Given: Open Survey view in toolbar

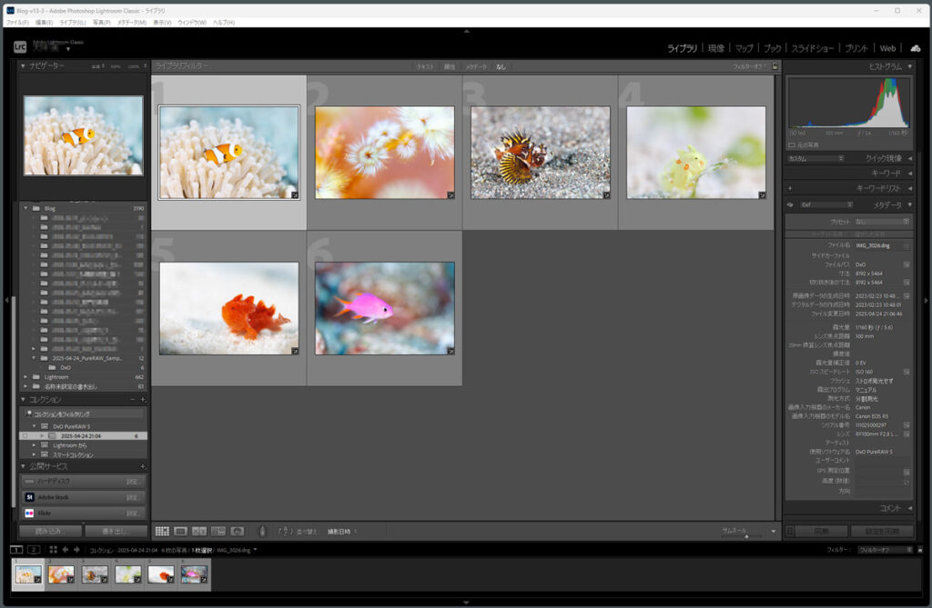Looking at the screenshot, I should (218, 532).
